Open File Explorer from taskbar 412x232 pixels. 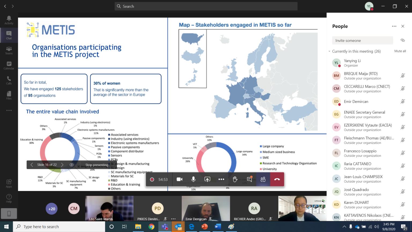pyautogui.click(x=138, y=227)
